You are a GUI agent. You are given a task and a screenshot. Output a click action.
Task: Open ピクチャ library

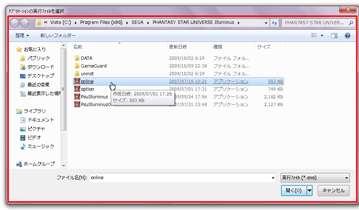(x=36, y=128)
